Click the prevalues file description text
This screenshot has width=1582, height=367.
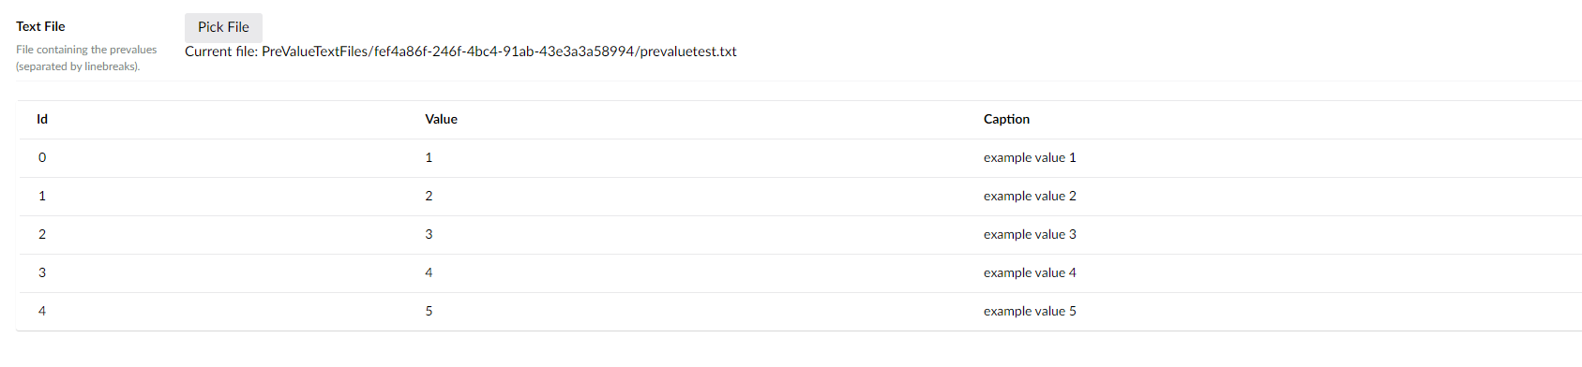(x=86, y=58)
